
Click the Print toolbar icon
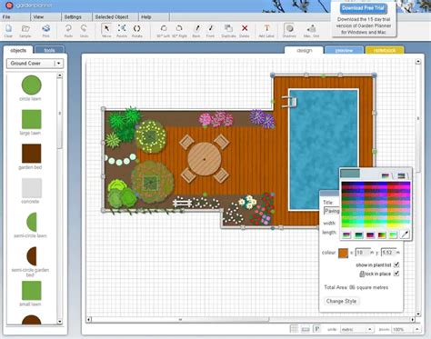pos(46,31)
